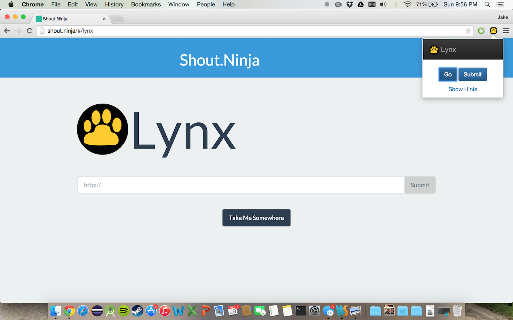Viewport: 513px width, 320px height.
Task: Click the green globe extension icon
Action: pyautogui.click(x=481, y=30)
